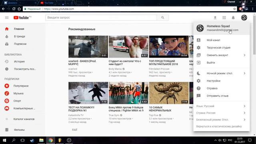Click the Windows Start button
This screenshot has height=144, width=256.
point(4,140)
